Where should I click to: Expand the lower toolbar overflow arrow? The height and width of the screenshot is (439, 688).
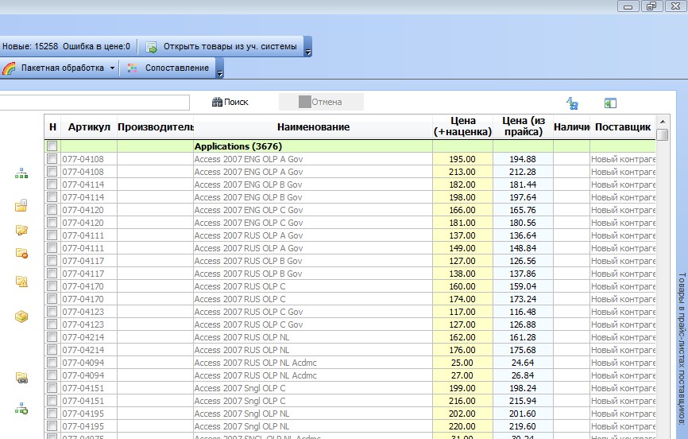220,68
